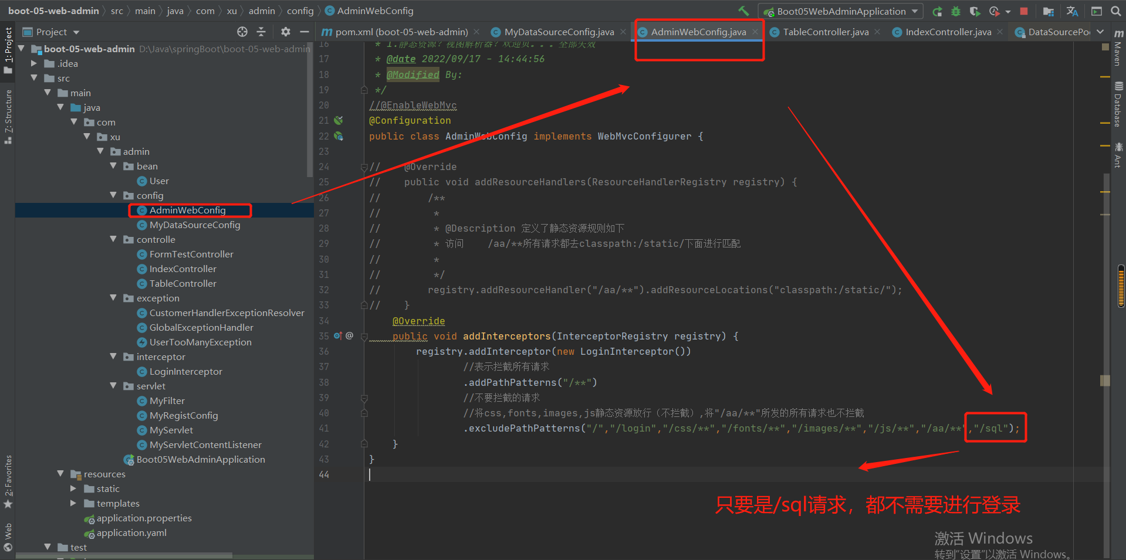The height and width of the screenshot is (560, 1126).
Task: Close the MyDataSourceConfig.java tab
Action: (x=623, y=32)
